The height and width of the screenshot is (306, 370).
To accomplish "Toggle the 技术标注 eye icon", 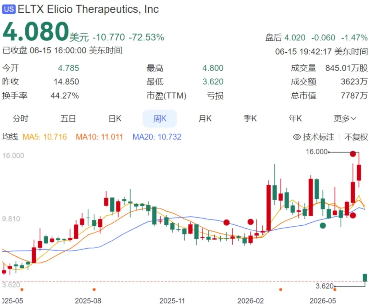I will pyautogui.click(x=297, y=137).
